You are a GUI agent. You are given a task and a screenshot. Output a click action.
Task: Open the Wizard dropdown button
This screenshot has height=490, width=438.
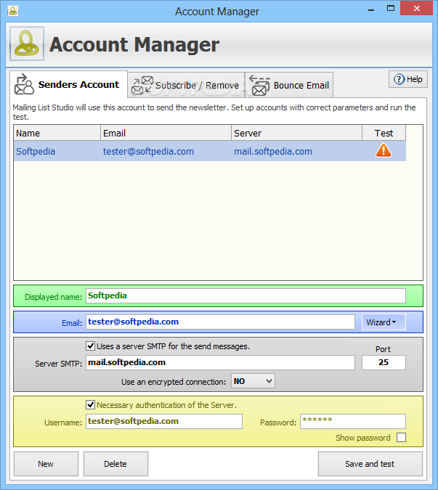[384, 322]
